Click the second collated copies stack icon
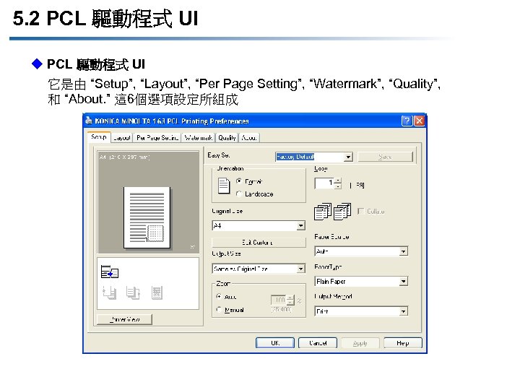This screenshot has width=520, height=390. [x=342, y=211]
